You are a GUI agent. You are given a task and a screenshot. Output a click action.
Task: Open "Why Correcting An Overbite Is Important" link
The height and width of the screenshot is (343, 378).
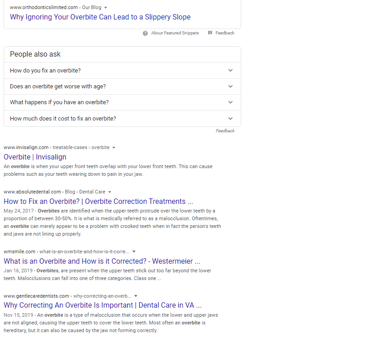102,305
